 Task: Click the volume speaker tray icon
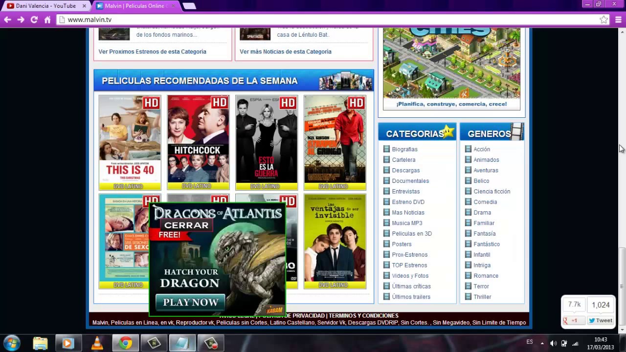553,343
